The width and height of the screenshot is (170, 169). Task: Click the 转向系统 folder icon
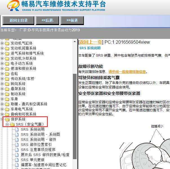click(x=7, y=84)
